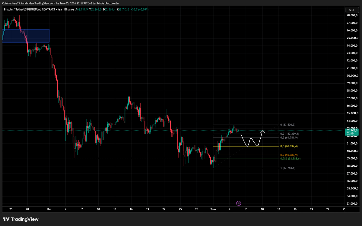362x226 pixels.
Task: Click the 78.000,0 price axis label
Action: click(352, 15)
